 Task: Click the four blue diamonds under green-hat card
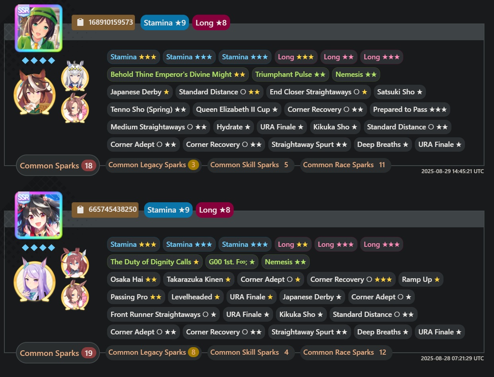38,61
